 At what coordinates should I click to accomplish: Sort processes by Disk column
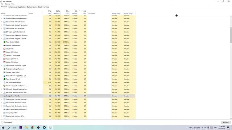pos(65,12)
